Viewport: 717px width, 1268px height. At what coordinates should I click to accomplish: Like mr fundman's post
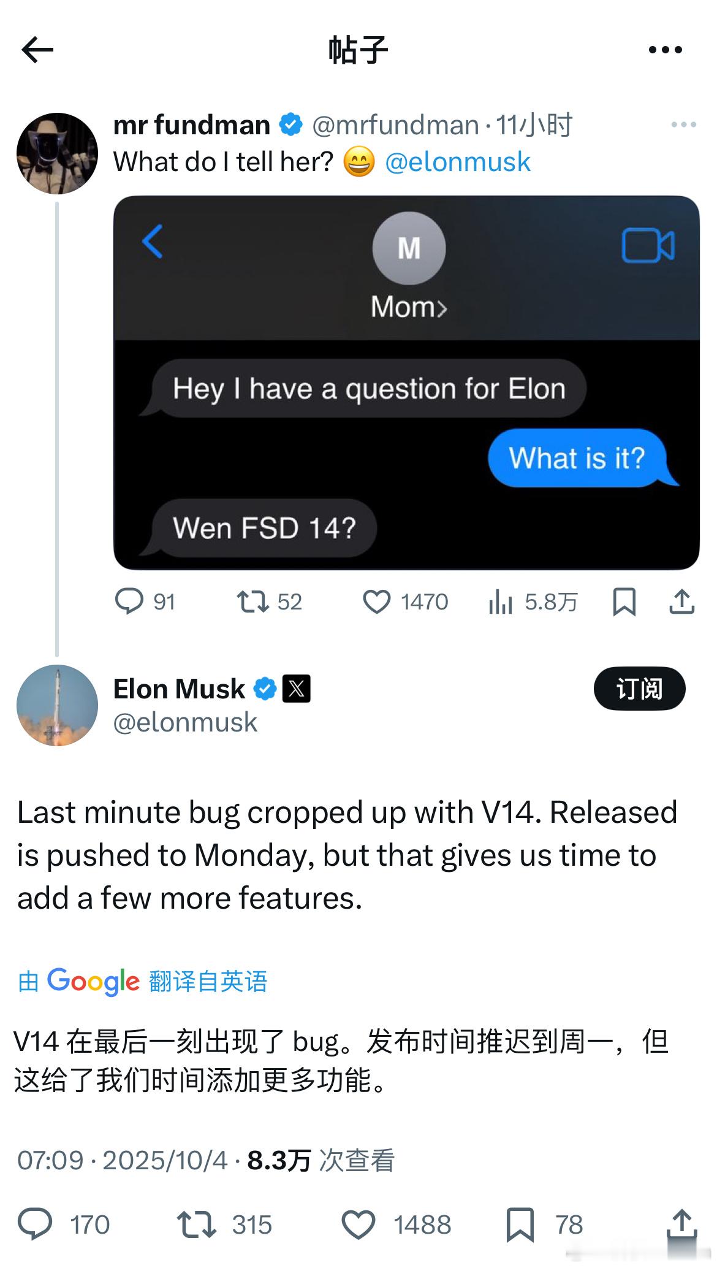376,602
